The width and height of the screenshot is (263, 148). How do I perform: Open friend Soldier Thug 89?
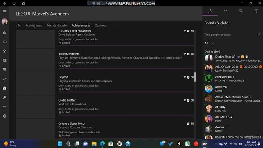pyautogui.click(x=233, y=58)
